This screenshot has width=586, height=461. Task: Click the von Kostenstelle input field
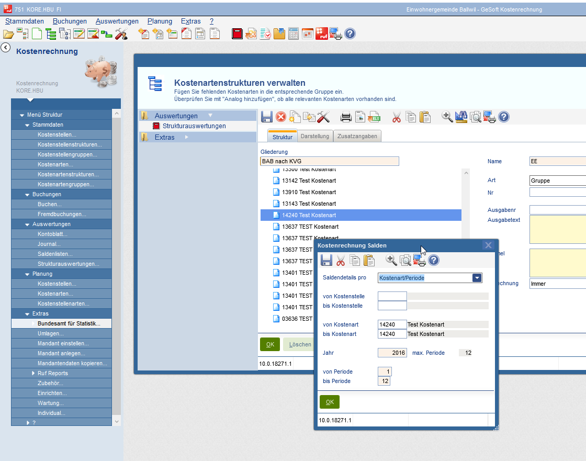(392, 296)
